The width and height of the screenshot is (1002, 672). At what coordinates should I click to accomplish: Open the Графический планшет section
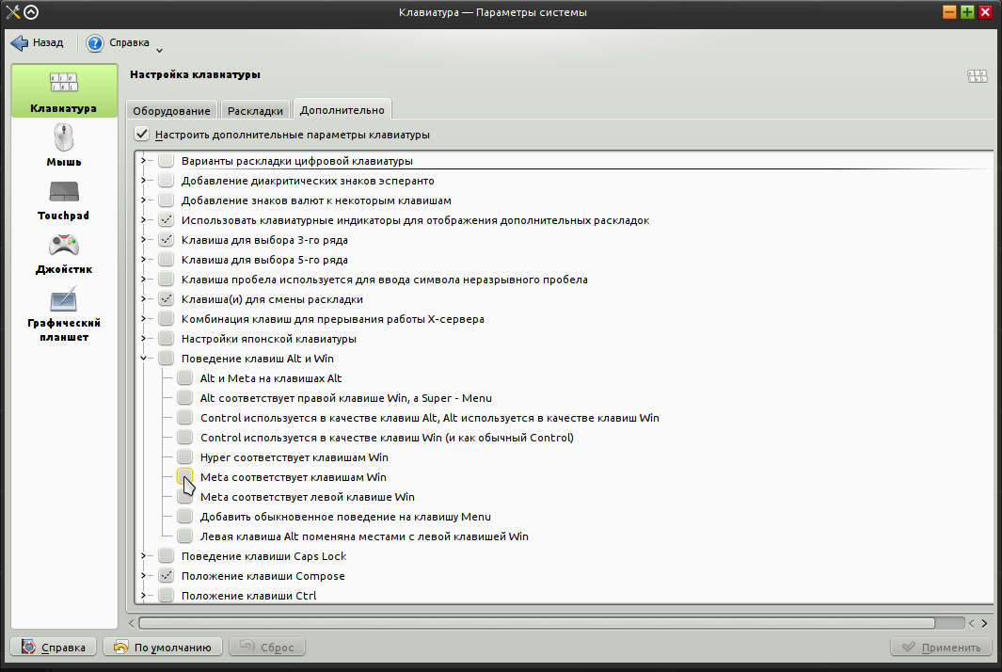64,314
